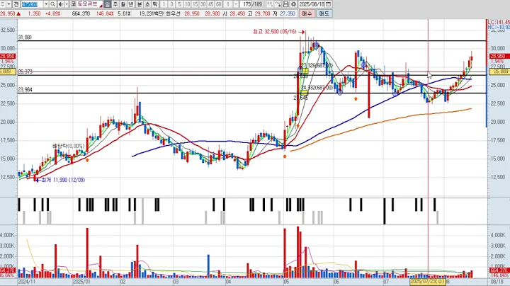Choose the 10 interval button
This screenshot has height=286, width=510.
pos(187,4)
